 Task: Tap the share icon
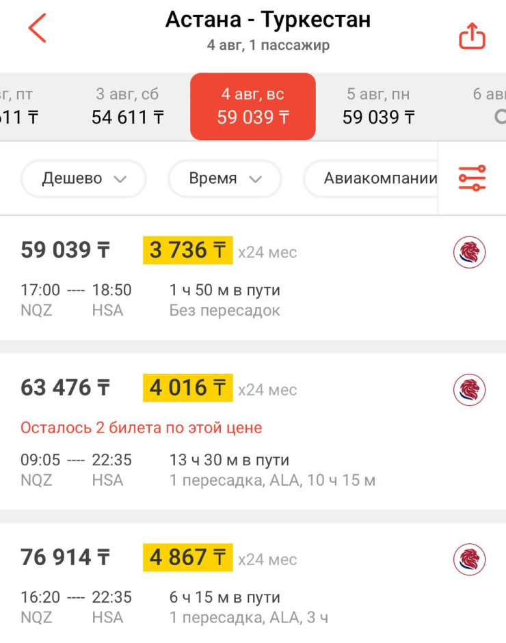[472, 37]
